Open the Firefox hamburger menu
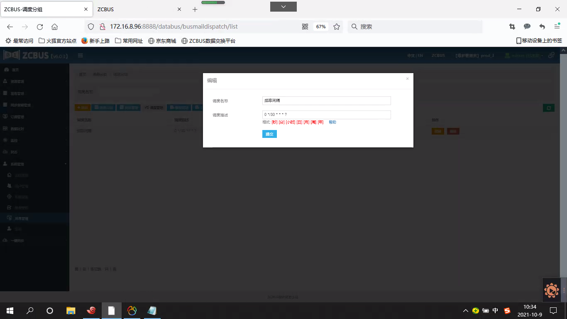This screenshot has height=319, width=567. [x=557, y=27]
